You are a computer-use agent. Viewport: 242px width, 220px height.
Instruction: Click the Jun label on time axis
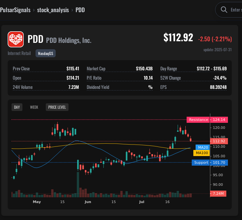88,202
